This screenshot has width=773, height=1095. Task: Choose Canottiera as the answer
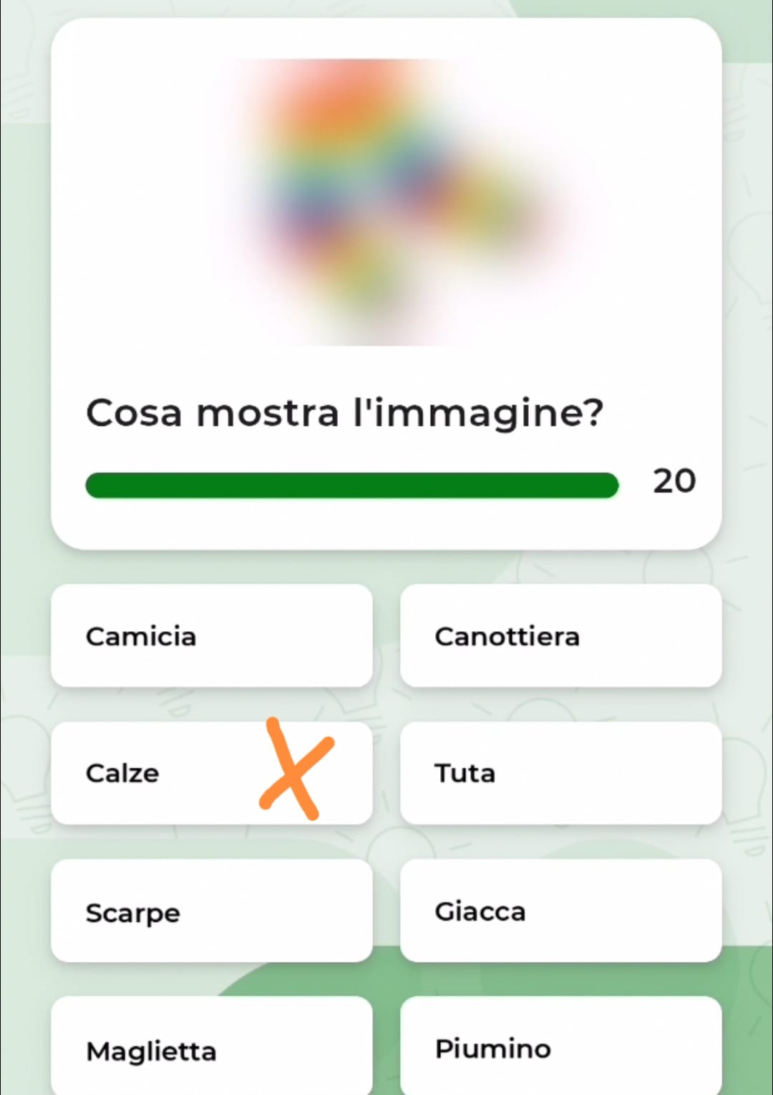coord(560,636)
